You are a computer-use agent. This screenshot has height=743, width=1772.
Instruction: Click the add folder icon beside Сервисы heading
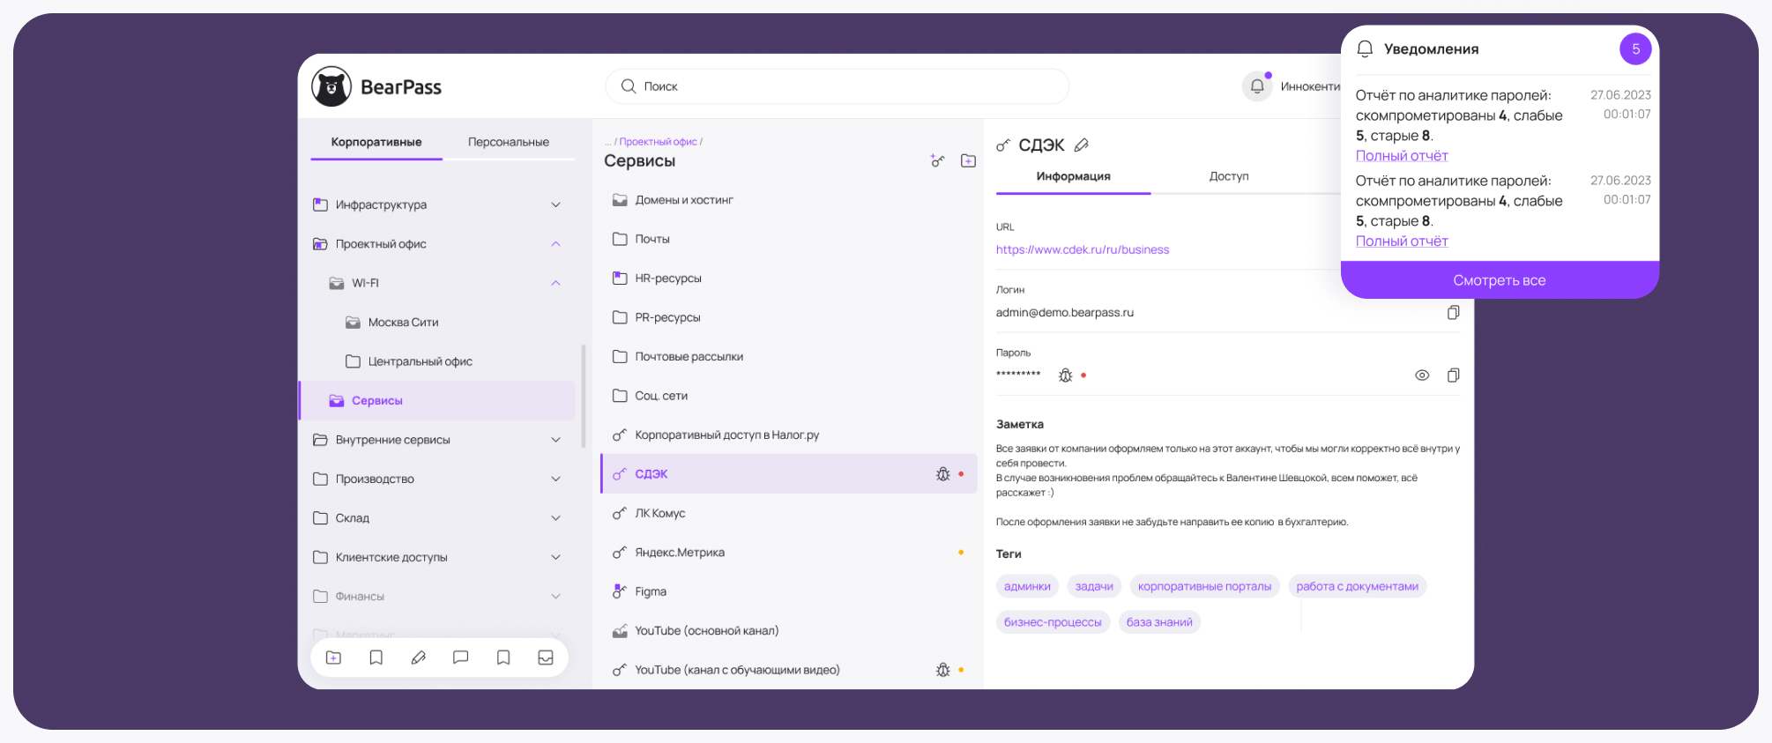tap(968, 160)
